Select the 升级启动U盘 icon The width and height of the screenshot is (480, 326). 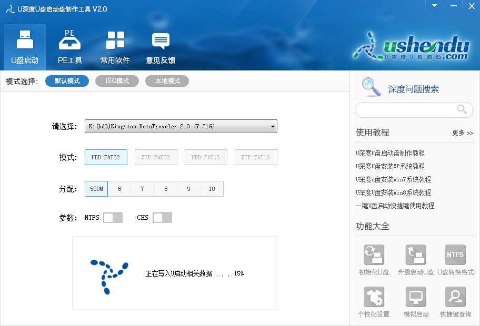(x=415, y=259)
